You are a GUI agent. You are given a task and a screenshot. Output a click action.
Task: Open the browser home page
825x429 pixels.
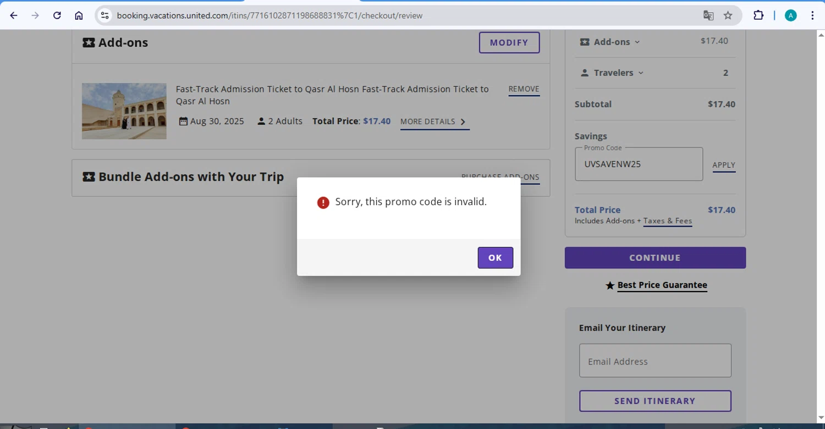[79, 15]
